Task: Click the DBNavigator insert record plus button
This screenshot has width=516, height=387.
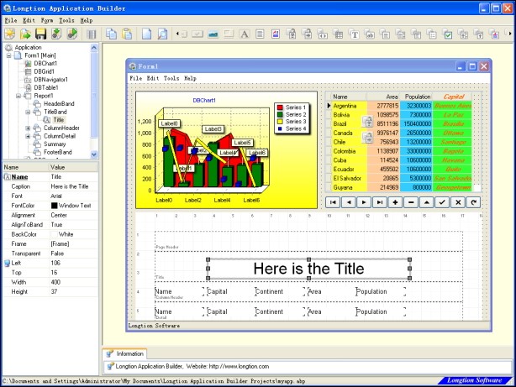Action: (x=395, y=202)
